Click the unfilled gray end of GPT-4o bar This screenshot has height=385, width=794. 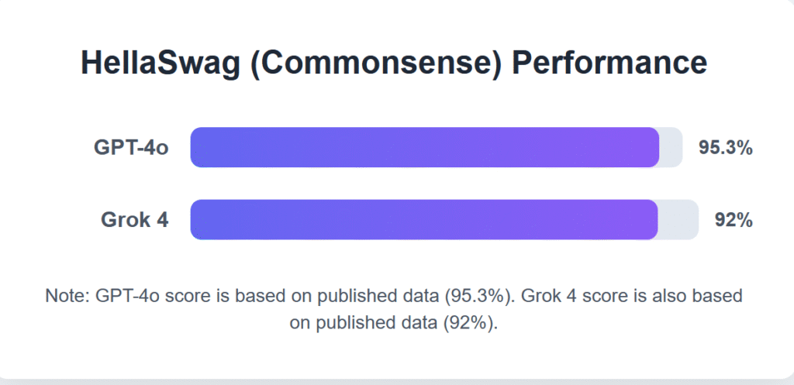671,147
